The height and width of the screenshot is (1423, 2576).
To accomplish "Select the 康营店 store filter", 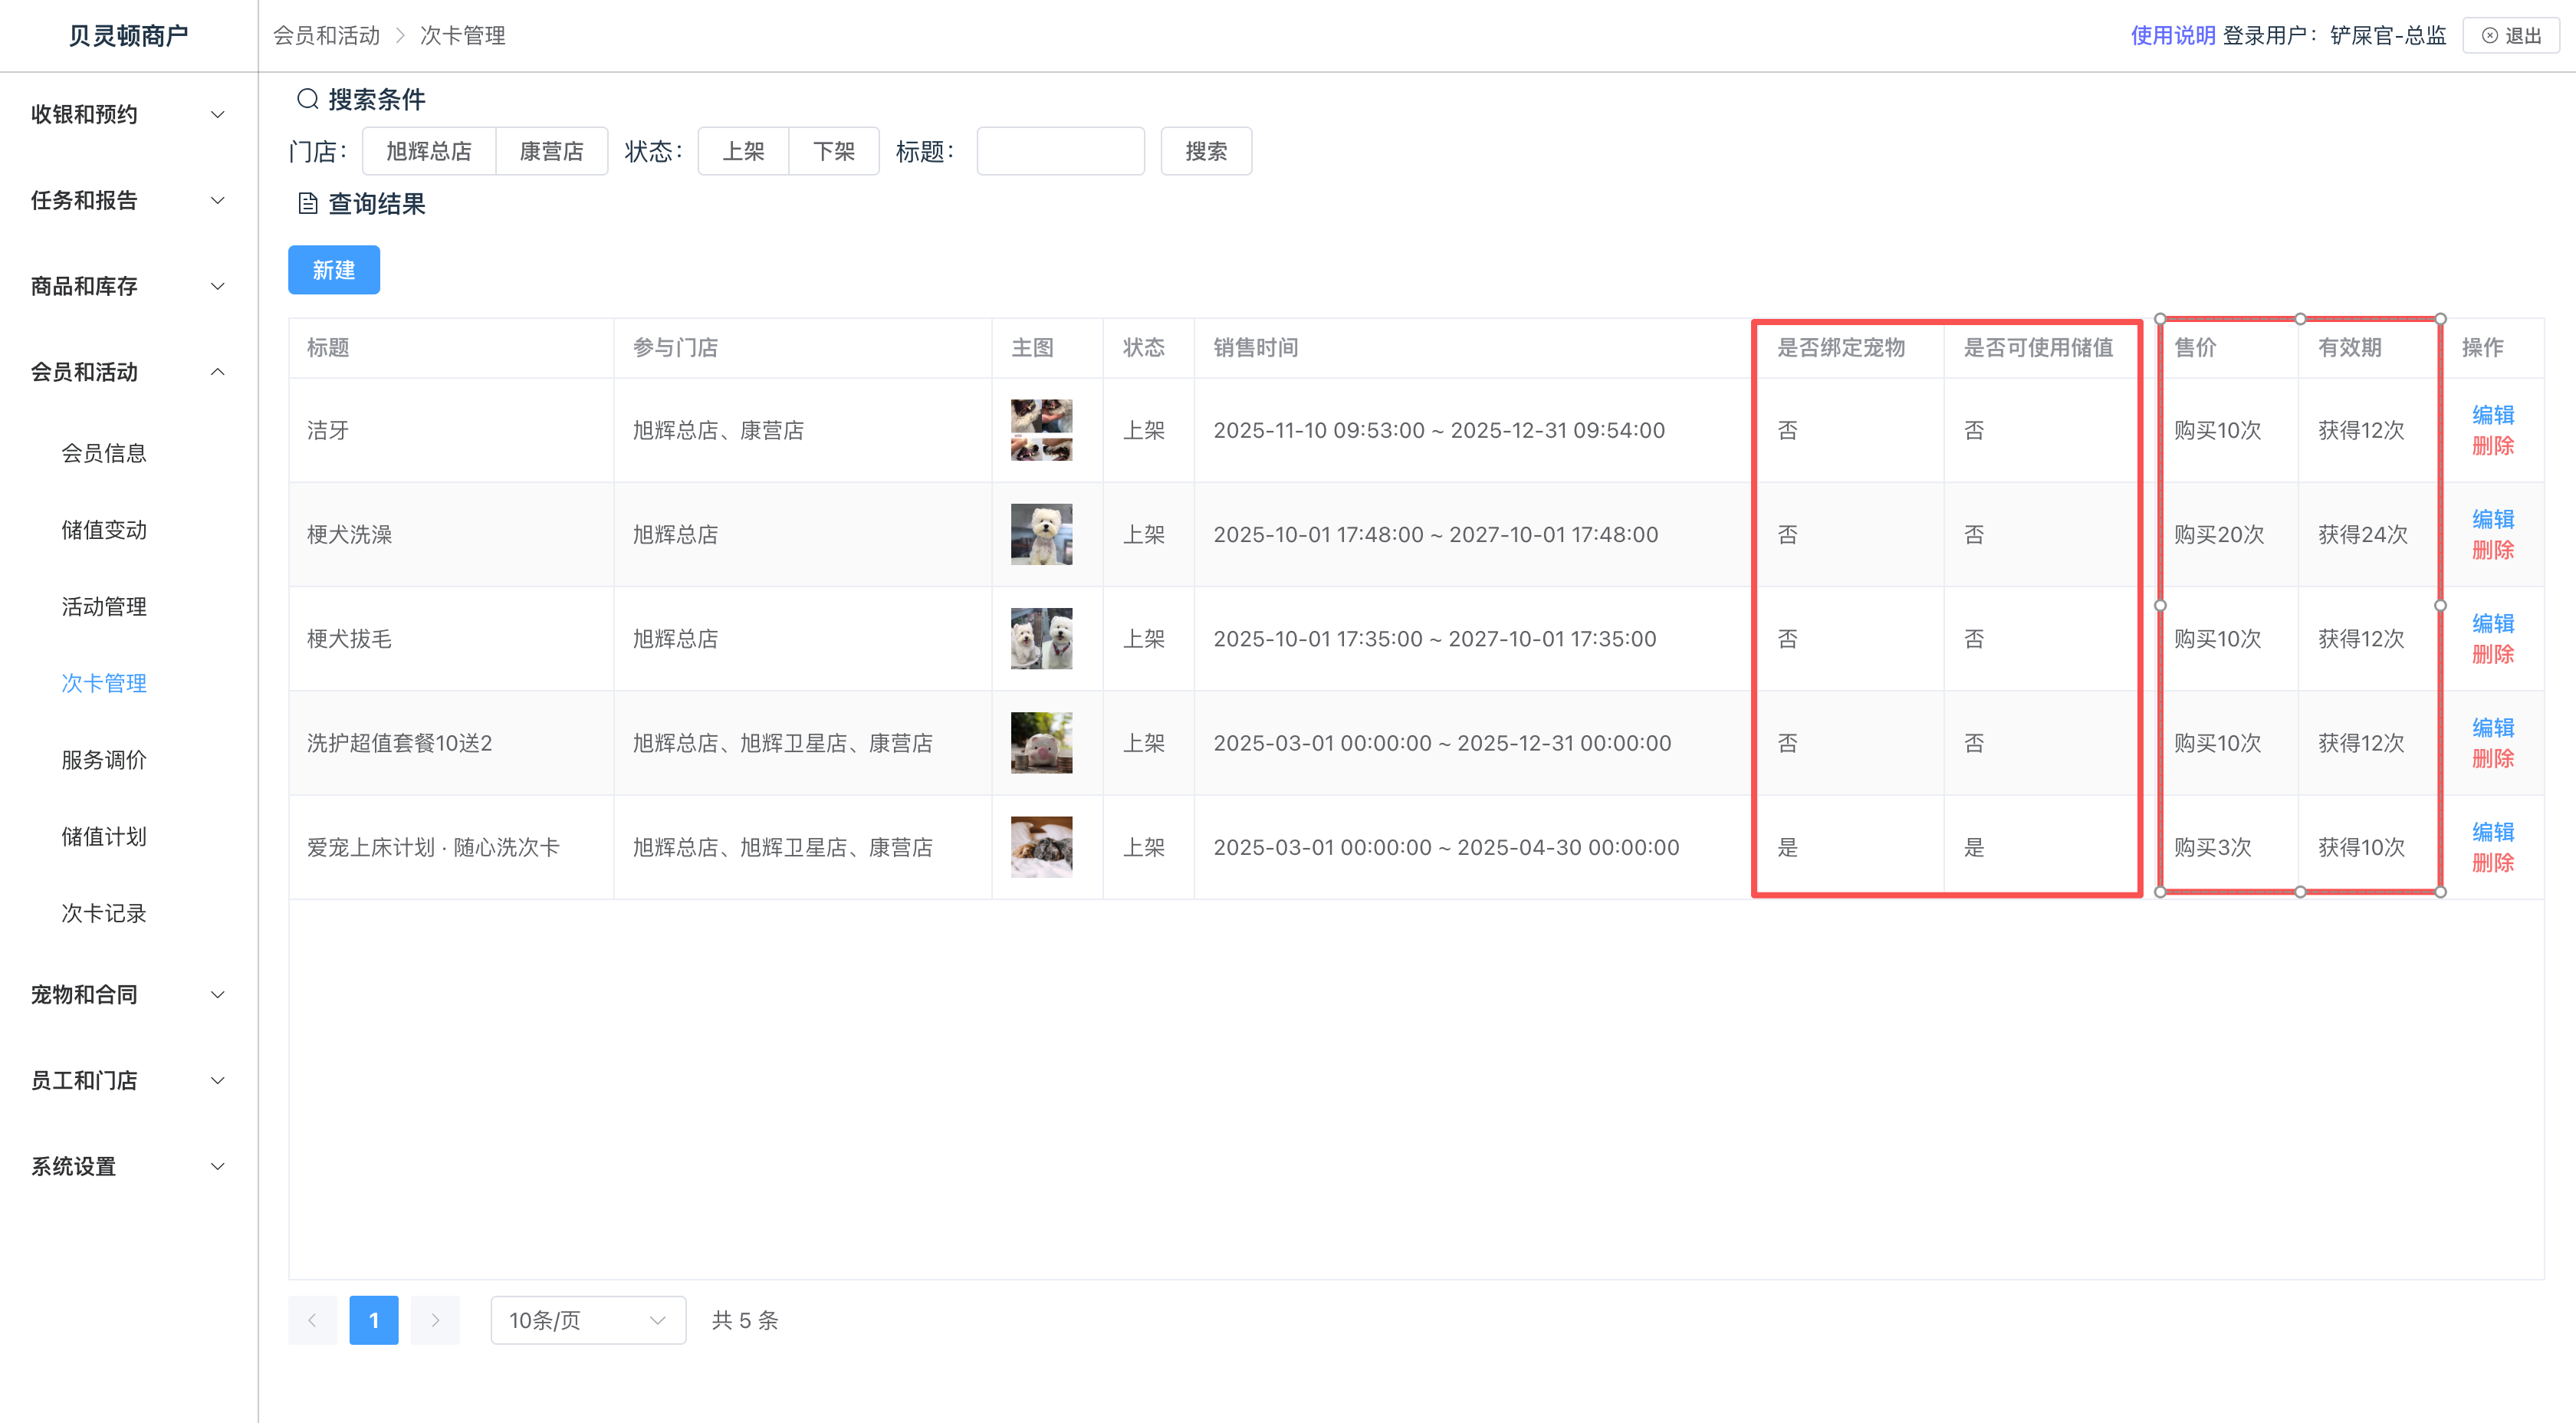I will point(551,151).
